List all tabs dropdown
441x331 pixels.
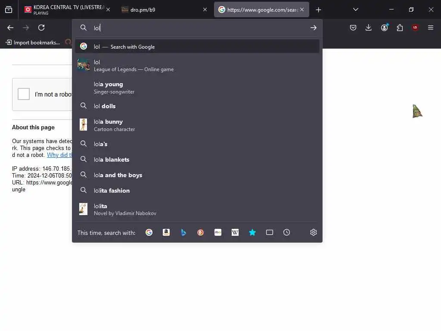coord(355,9)
